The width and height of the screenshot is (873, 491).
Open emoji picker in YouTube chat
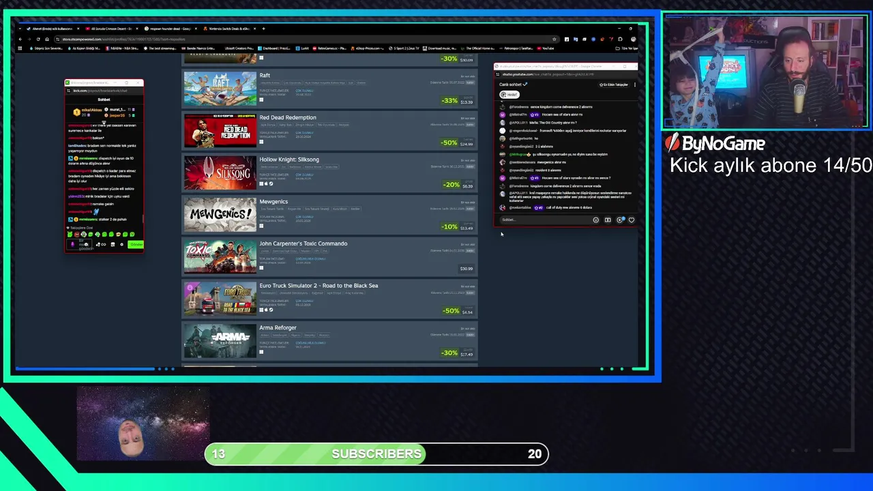596,220
